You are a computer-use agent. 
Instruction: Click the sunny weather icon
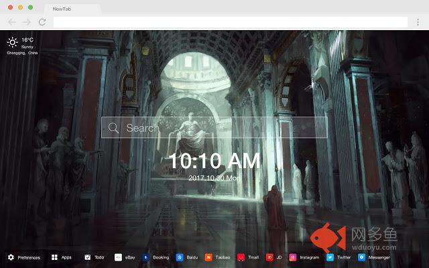[x=12, y=42]
